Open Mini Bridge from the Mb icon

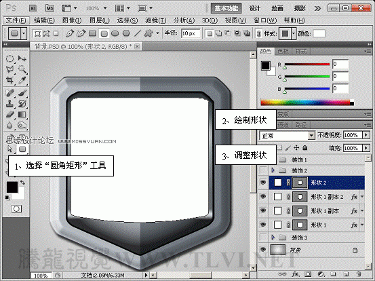pyautogui.click(x=50, y=8)
